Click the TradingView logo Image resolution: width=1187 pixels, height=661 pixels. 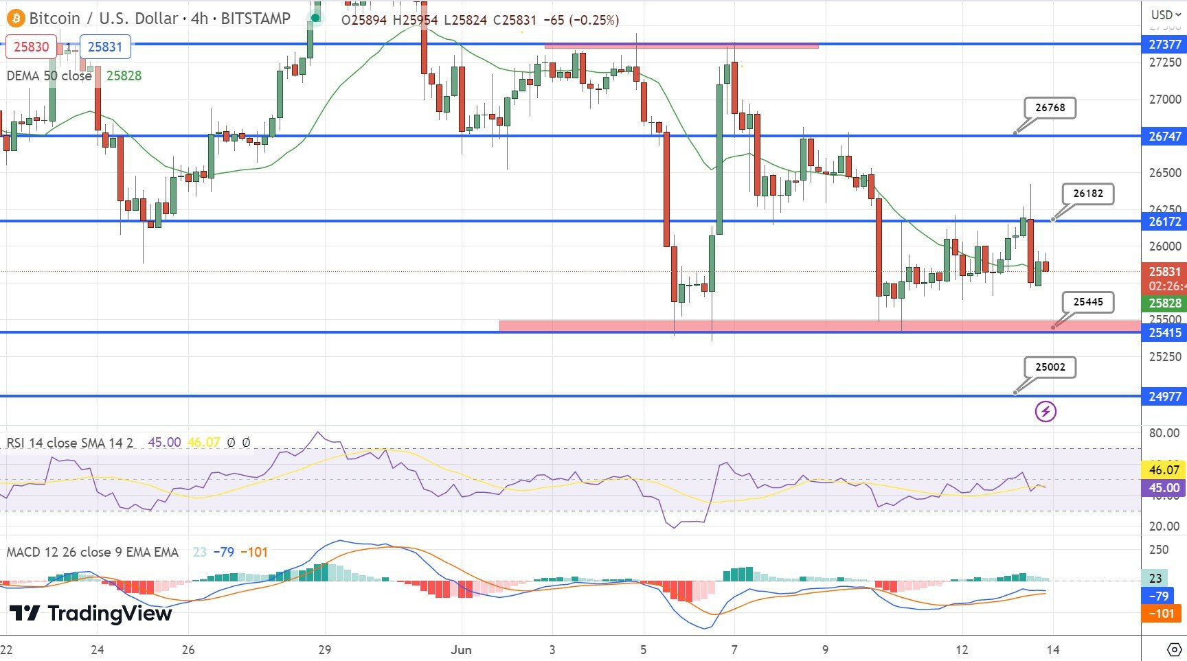pos(91,613)
